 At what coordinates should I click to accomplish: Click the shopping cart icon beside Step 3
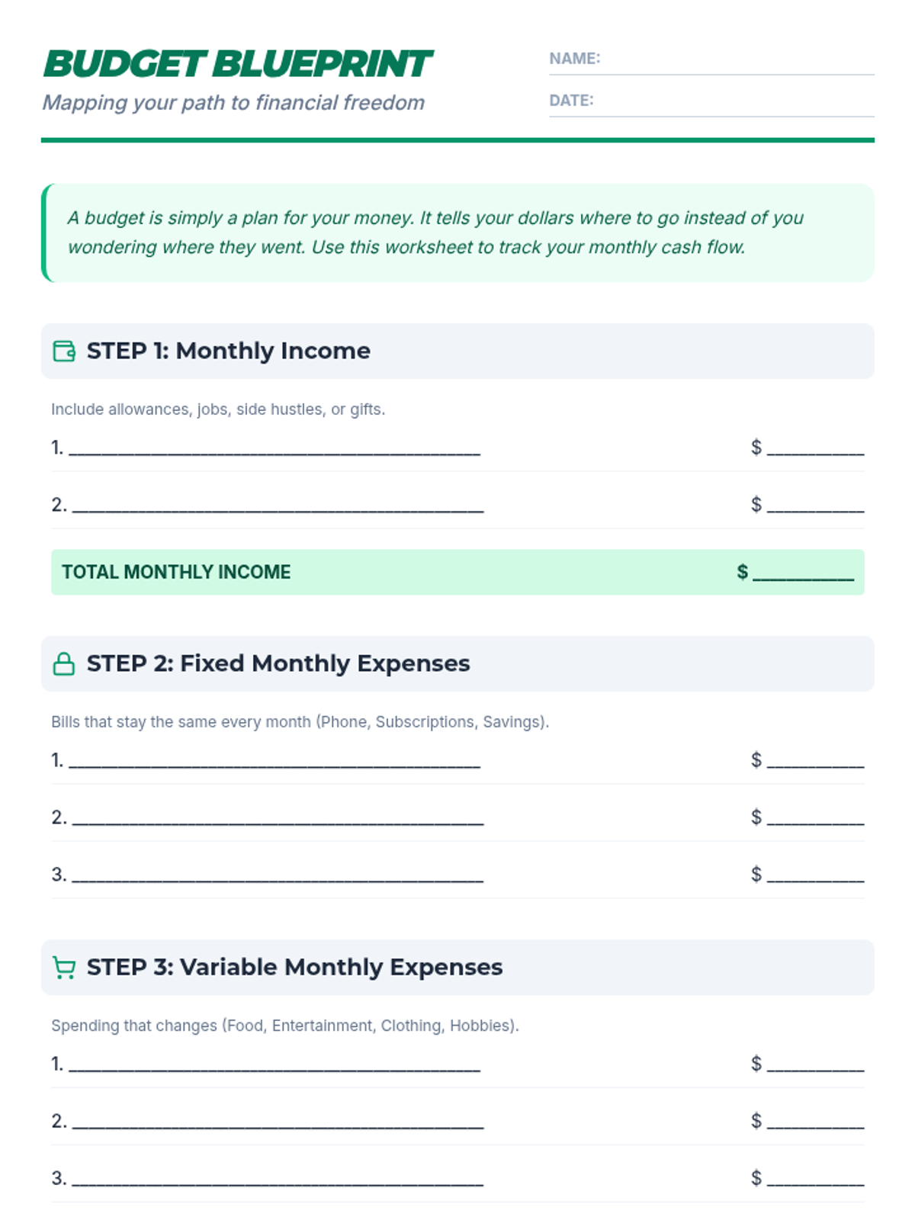click(x=64, y=968)
